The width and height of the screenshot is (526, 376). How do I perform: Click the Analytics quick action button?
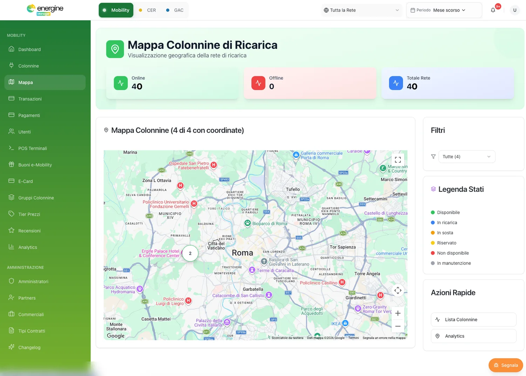[473, 336]
